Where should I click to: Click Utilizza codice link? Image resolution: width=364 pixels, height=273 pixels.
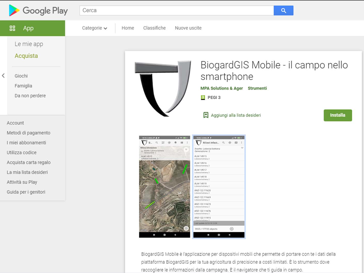(x=22, y=152)
